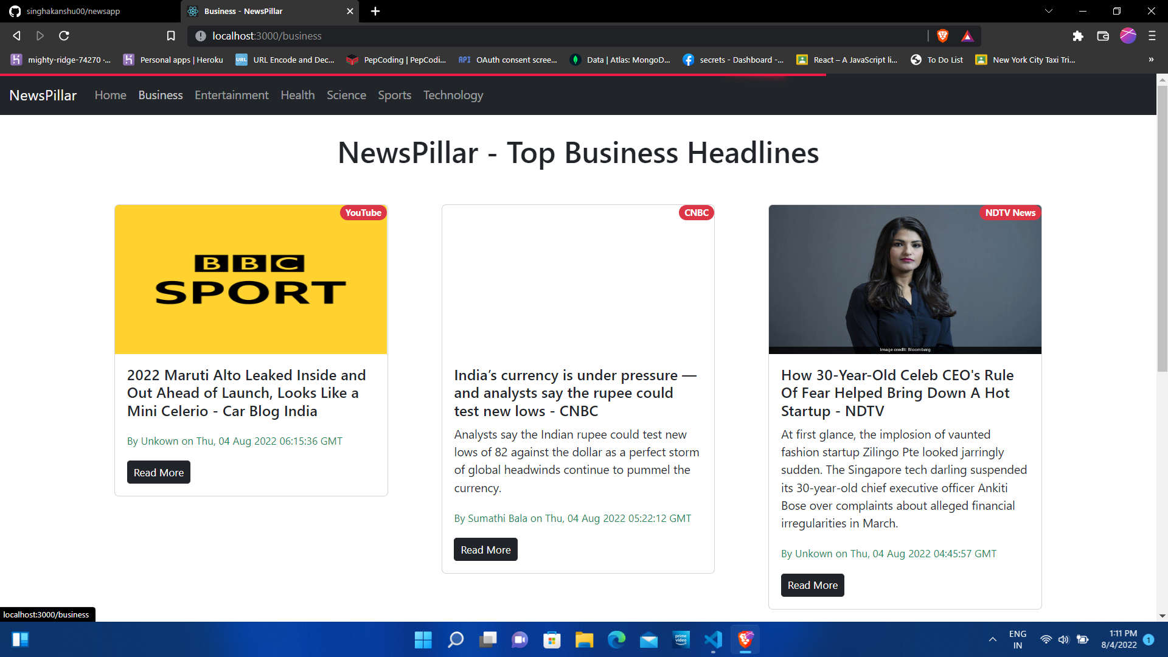The image size is (1168, 657).
Task: Open File Explorer from the taskbar
Action: pyautogui.click(x=585, y=639)
